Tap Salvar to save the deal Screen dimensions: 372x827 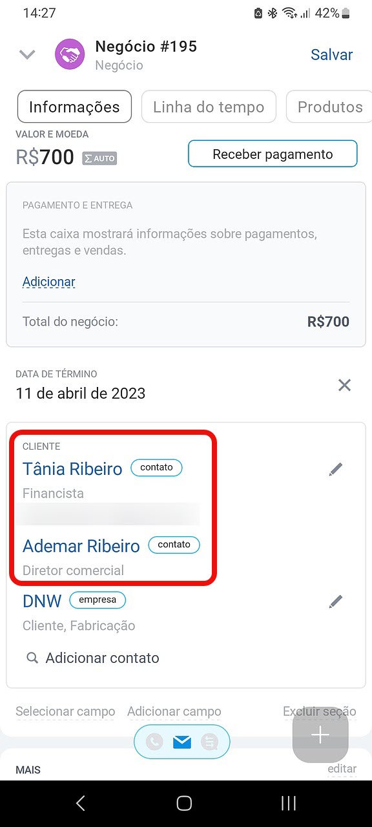click(331, 55)
